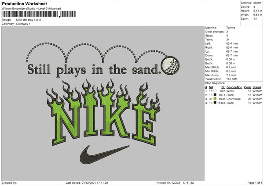Click 'Wilcom EmbroideryStudio – Level 3 Advanced' text

click(x=31, y=9)
